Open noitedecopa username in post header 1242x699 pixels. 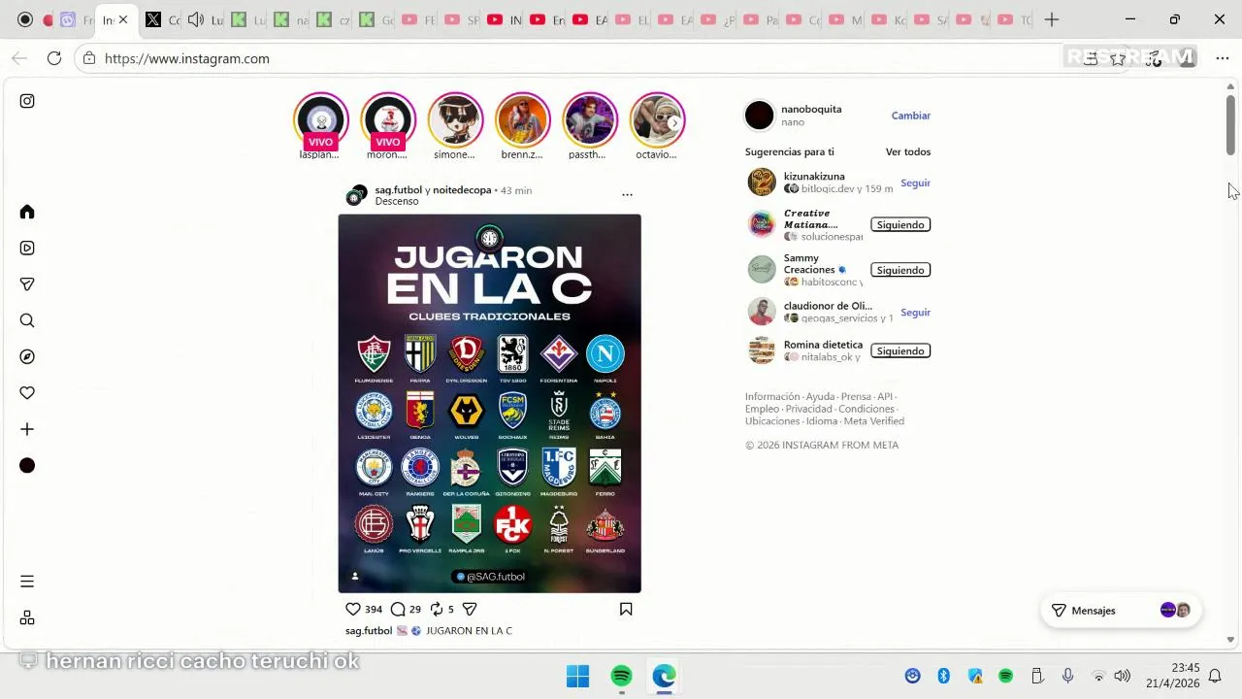(462, 190)
